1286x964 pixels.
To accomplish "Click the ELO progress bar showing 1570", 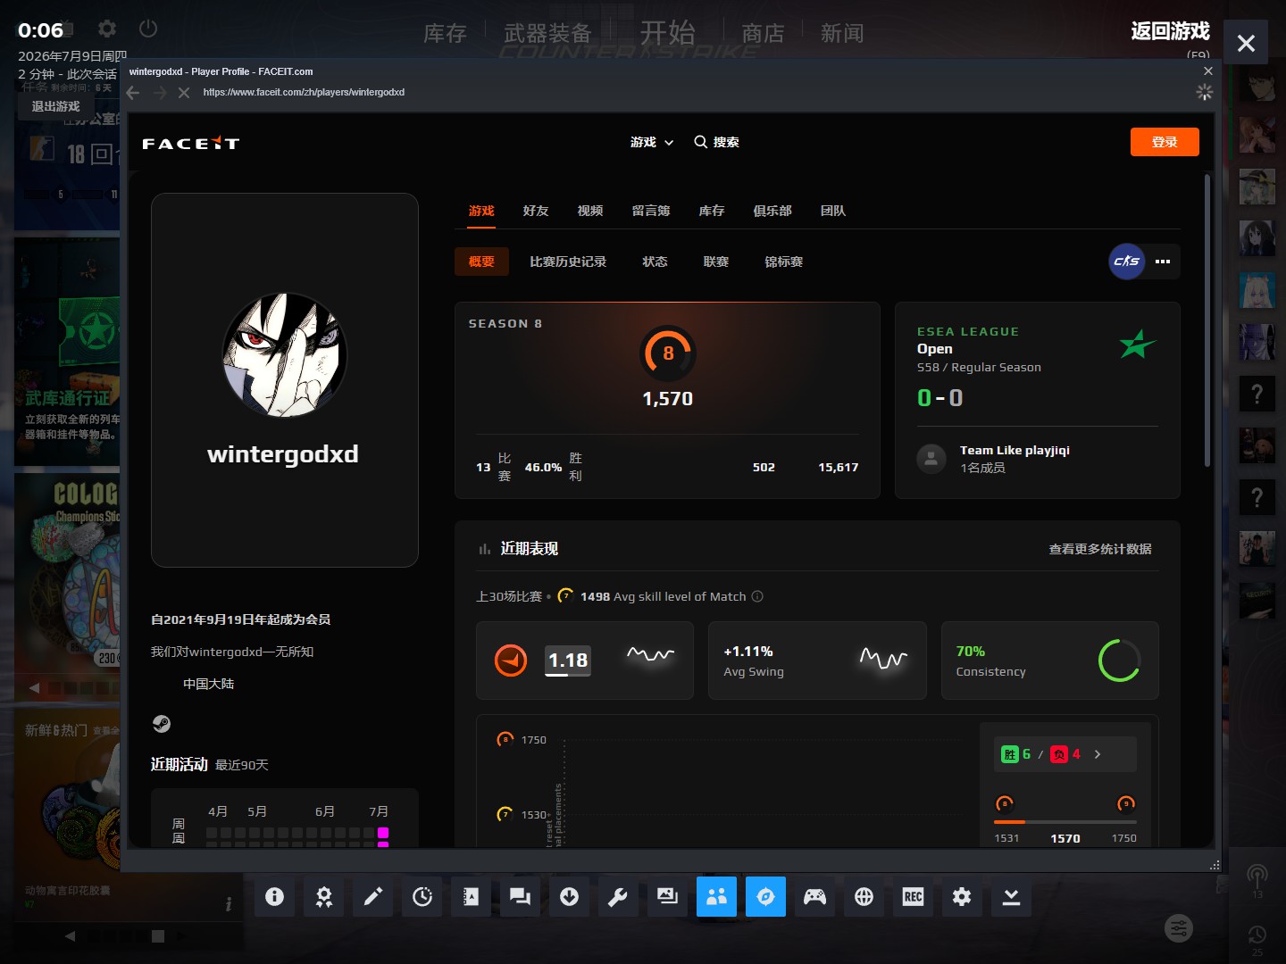I will (x=1065, y=821).
